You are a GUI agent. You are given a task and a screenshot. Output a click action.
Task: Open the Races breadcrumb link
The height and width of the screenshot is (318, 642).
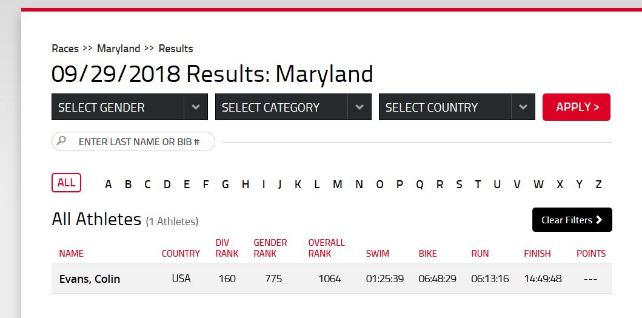[65, 49]
